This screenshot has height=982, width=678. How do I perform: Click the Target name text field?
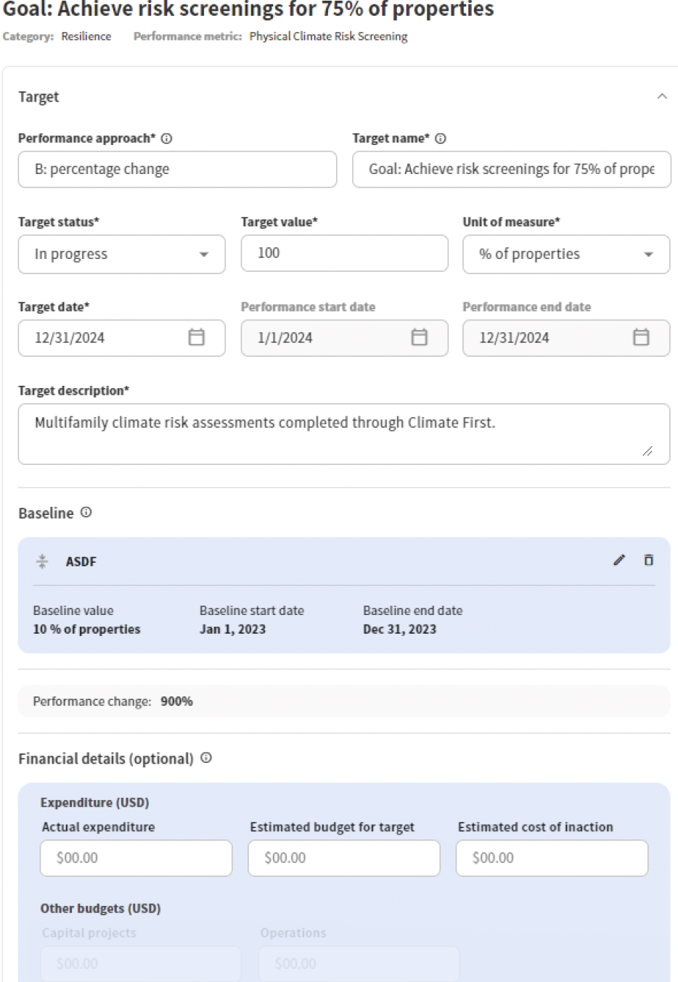511,169
